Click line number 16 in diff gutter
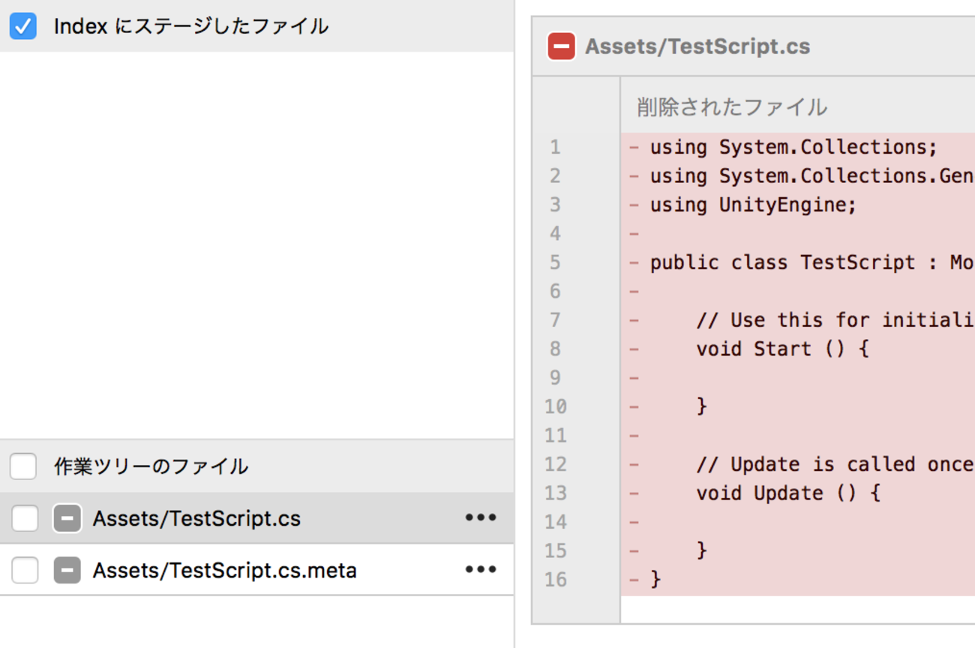The height and width of the screenshot is (648, 975). pos(555,580)
